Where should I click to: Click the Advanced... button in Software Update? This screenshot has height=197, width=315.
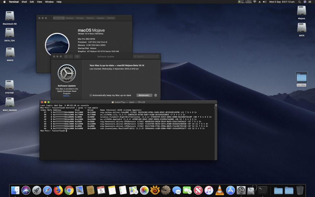click(x=144, y=95)
